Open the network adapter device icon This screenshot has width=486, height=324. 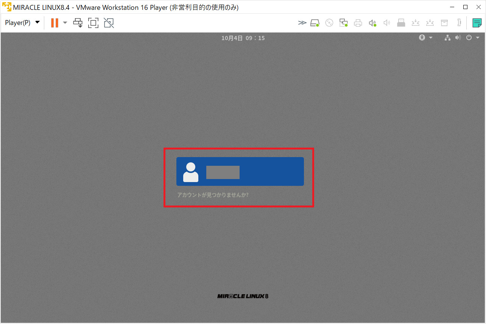344,23
